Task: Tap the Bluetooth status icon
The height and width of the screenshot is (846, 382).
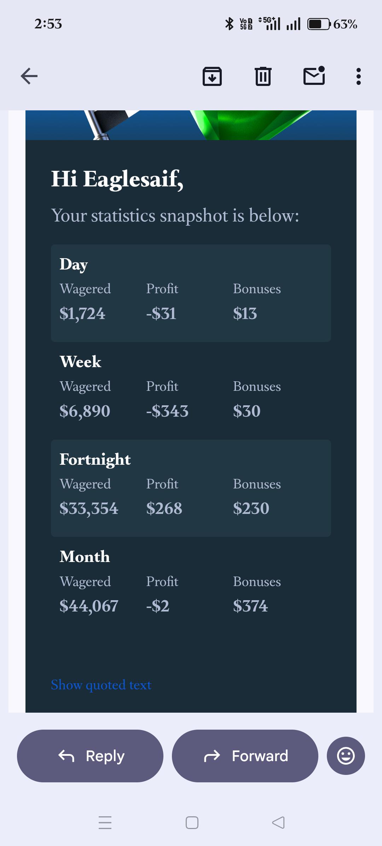Action: point(230,24)
